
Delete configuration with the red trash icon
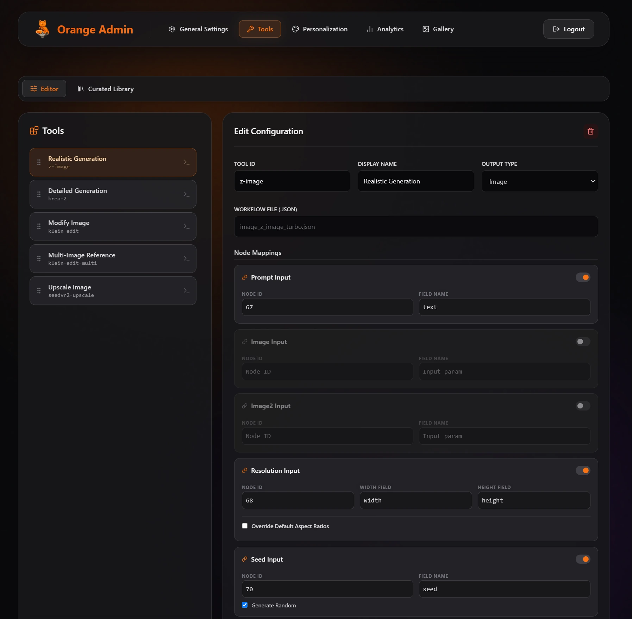click(x=590, y=131)
